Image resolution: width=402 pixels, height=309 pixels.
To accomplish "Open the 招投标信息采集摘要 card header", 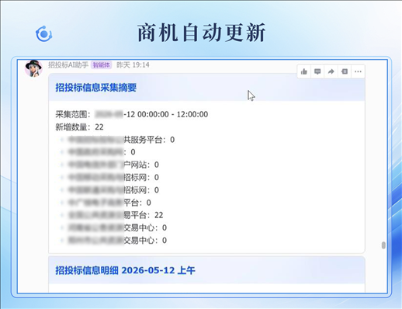I will tap(206, 87).
